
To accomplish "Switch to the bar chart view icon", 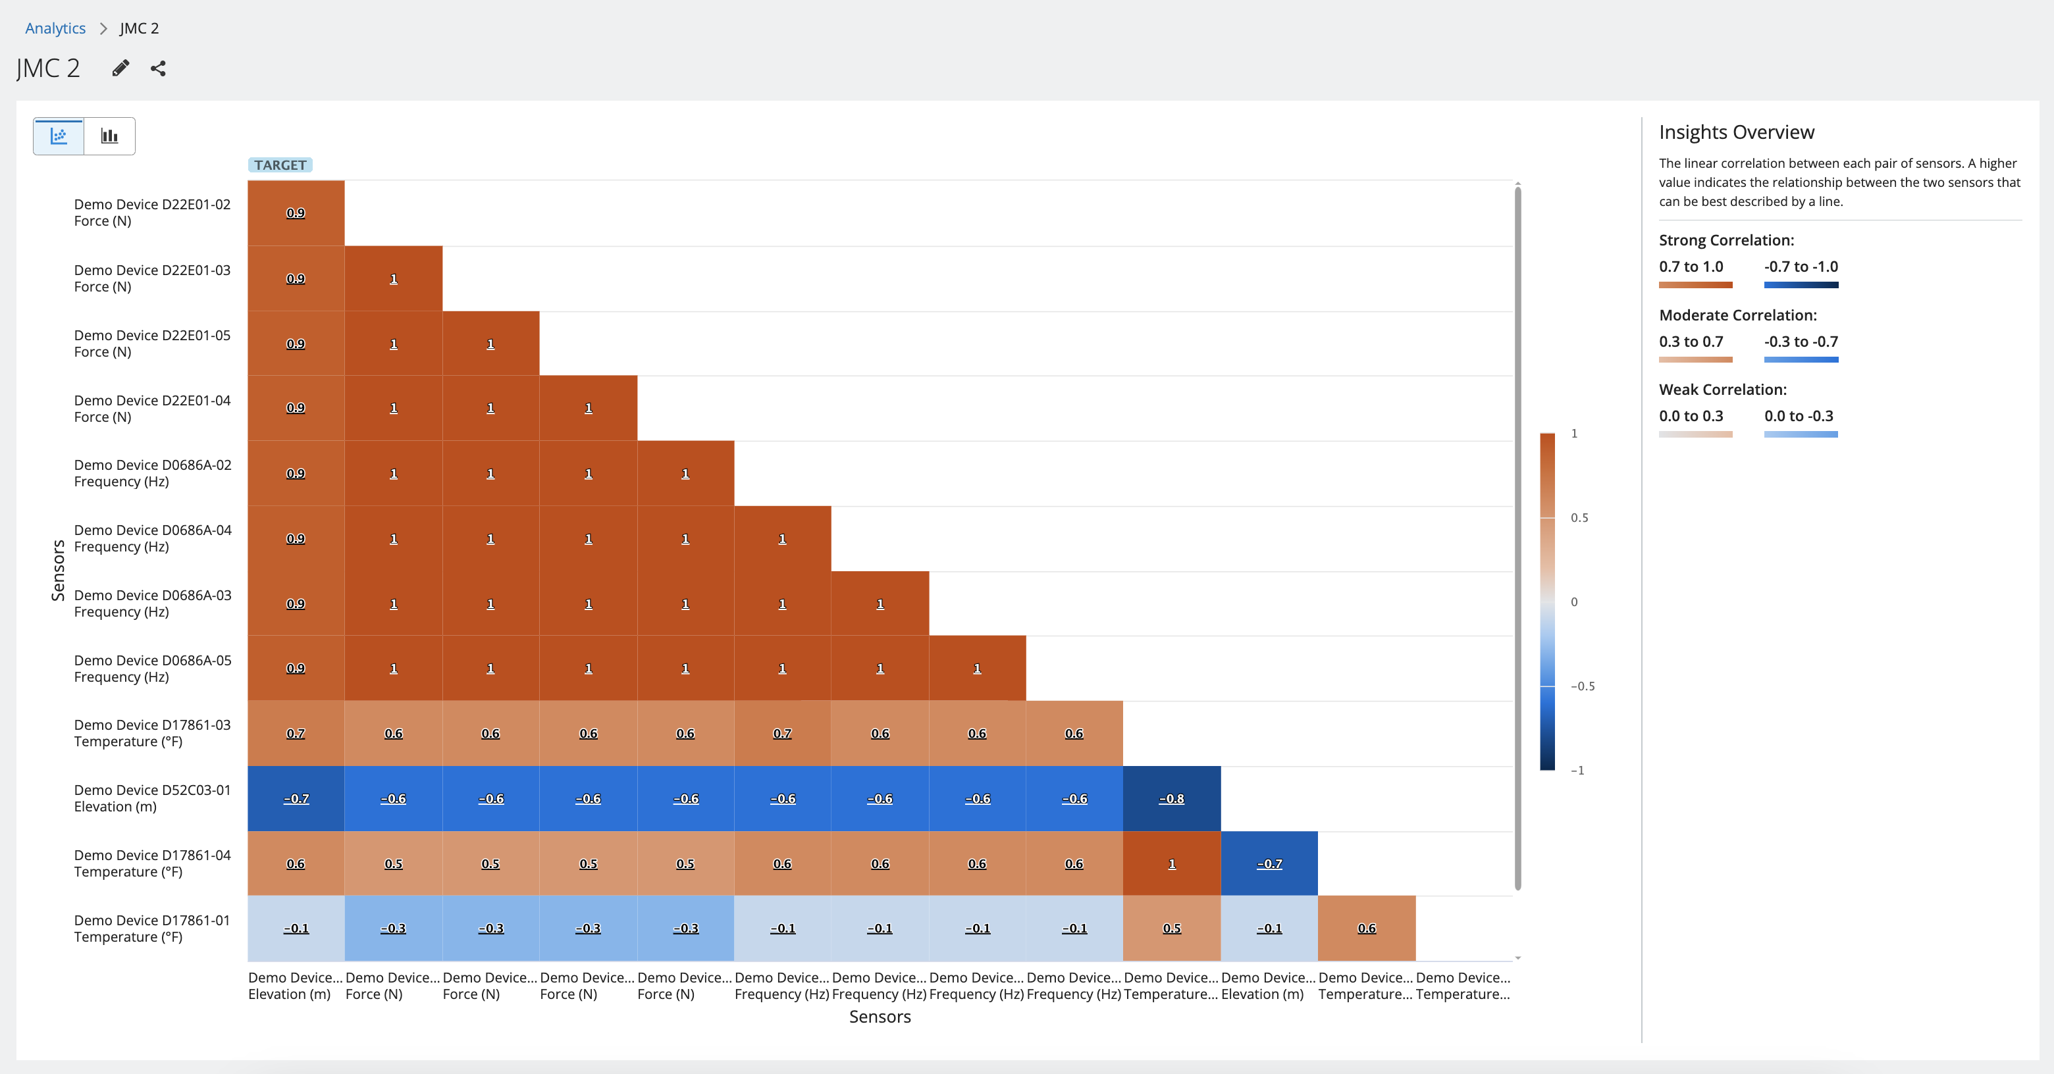I will (x=109, y=136).
